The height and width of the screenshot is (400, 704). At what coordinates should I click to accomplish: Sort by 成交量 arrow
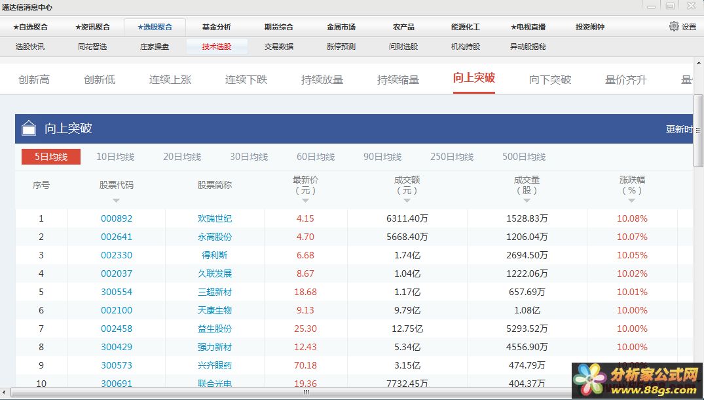[x=527, y=201]
